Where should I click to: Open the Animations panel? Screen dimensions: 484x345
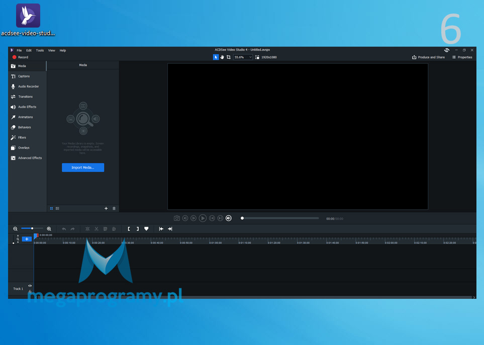(27, 117)
